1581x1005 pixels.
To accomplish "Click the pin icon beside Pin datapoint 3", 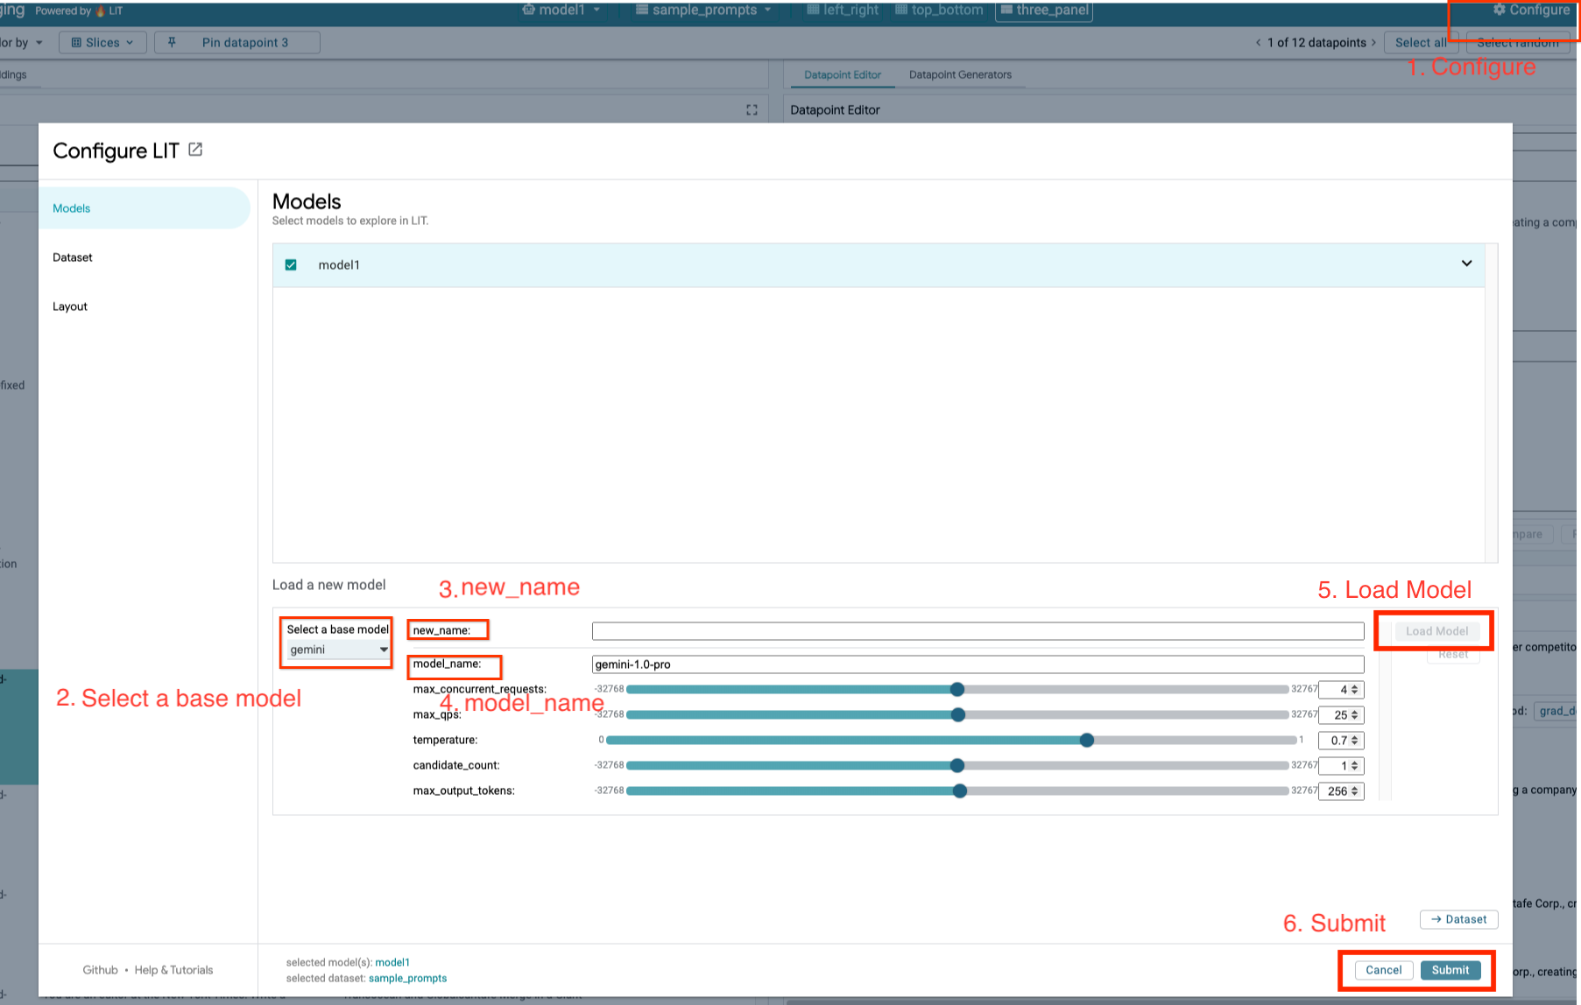I will 172,41.
